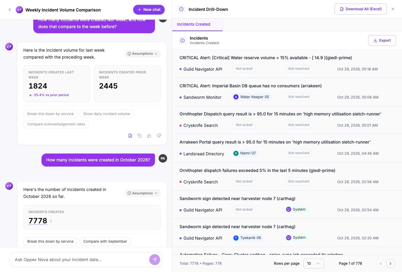Expand Assumptions for the last week answer

(x=142, y=54)
